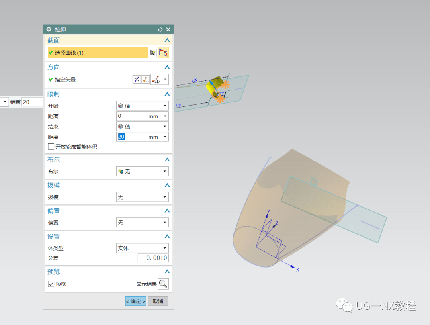Reset the 拉伸 dialog values
Image resolution: width=430 pixels, height=325 pixels.
[160, 29]
